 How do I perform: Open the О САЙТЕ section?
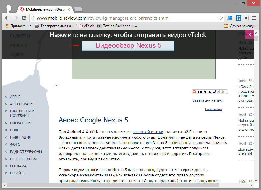point(18,173)
